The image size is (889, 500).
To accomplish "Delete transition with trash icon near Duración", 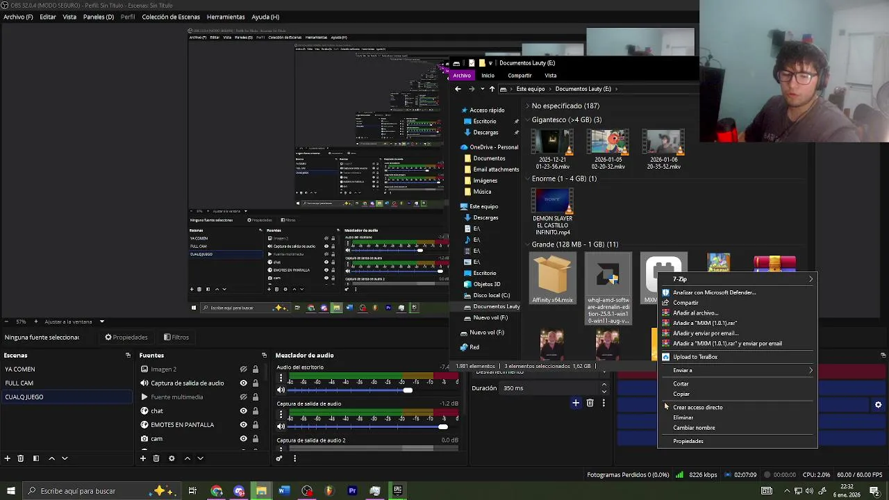I will point(590,403).
